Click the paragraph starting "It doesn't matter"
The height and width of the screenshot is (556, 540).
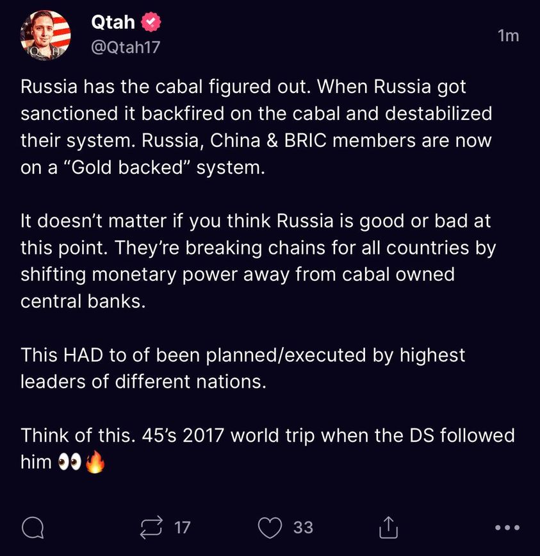(256, 261)
